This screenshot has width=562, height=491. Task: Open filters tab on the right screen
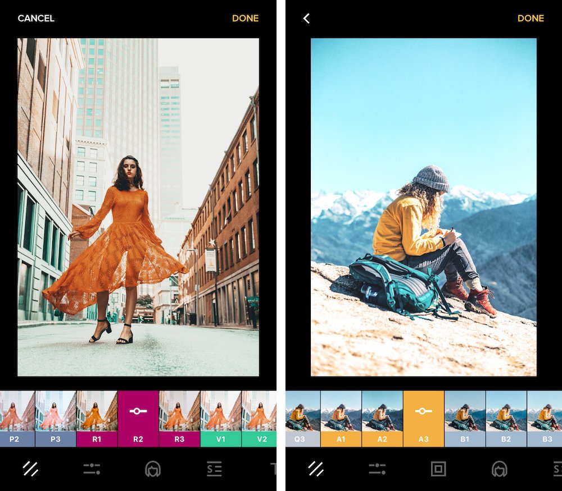316,469
